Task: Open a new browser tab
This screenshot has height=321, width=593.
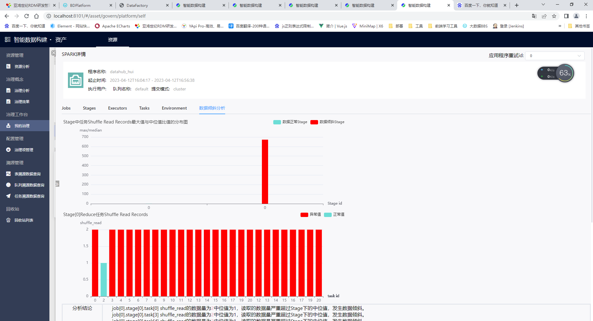Action: point(517,5)
